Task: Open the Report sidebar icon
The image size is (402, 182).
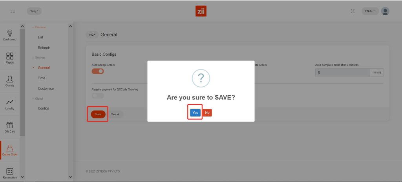Action: pos(10,58)
